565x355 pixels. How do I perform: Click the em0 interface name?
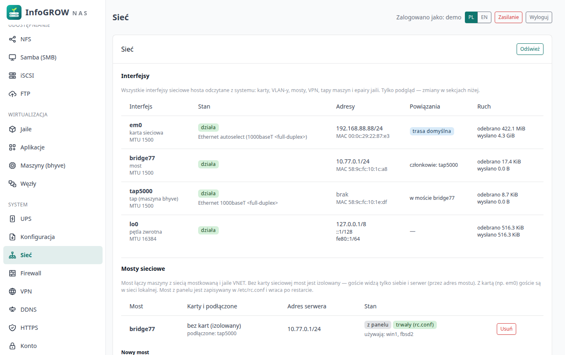(136, 125)
